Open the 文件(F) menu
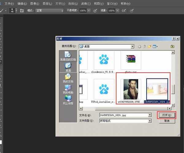The image size is (184, 153). pos(10,3)
